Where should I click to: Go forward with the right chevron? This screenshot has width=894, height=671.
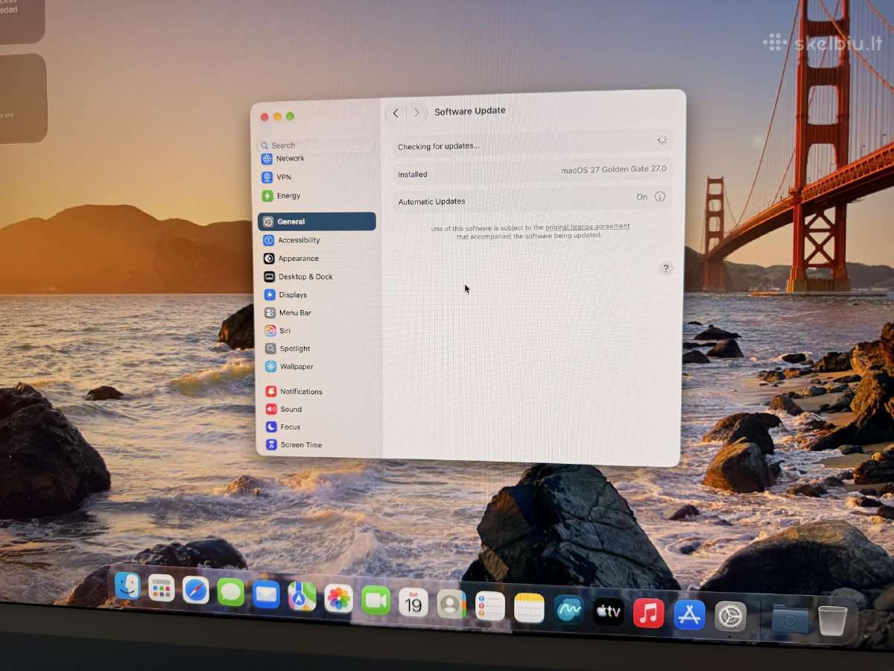pos(416,113)
